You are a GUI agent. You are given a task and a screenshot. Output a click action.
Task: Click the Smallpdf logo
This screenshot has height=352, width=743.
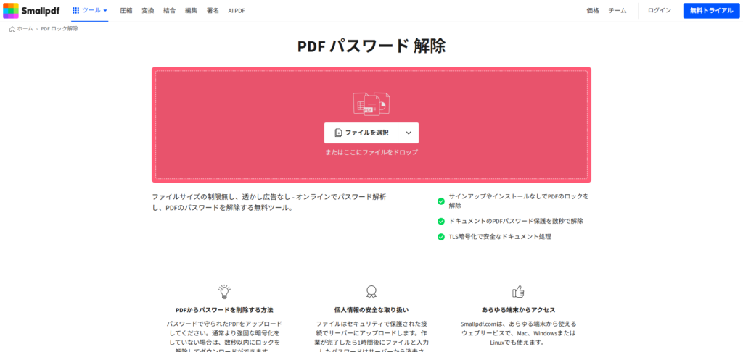coord(31,10)
